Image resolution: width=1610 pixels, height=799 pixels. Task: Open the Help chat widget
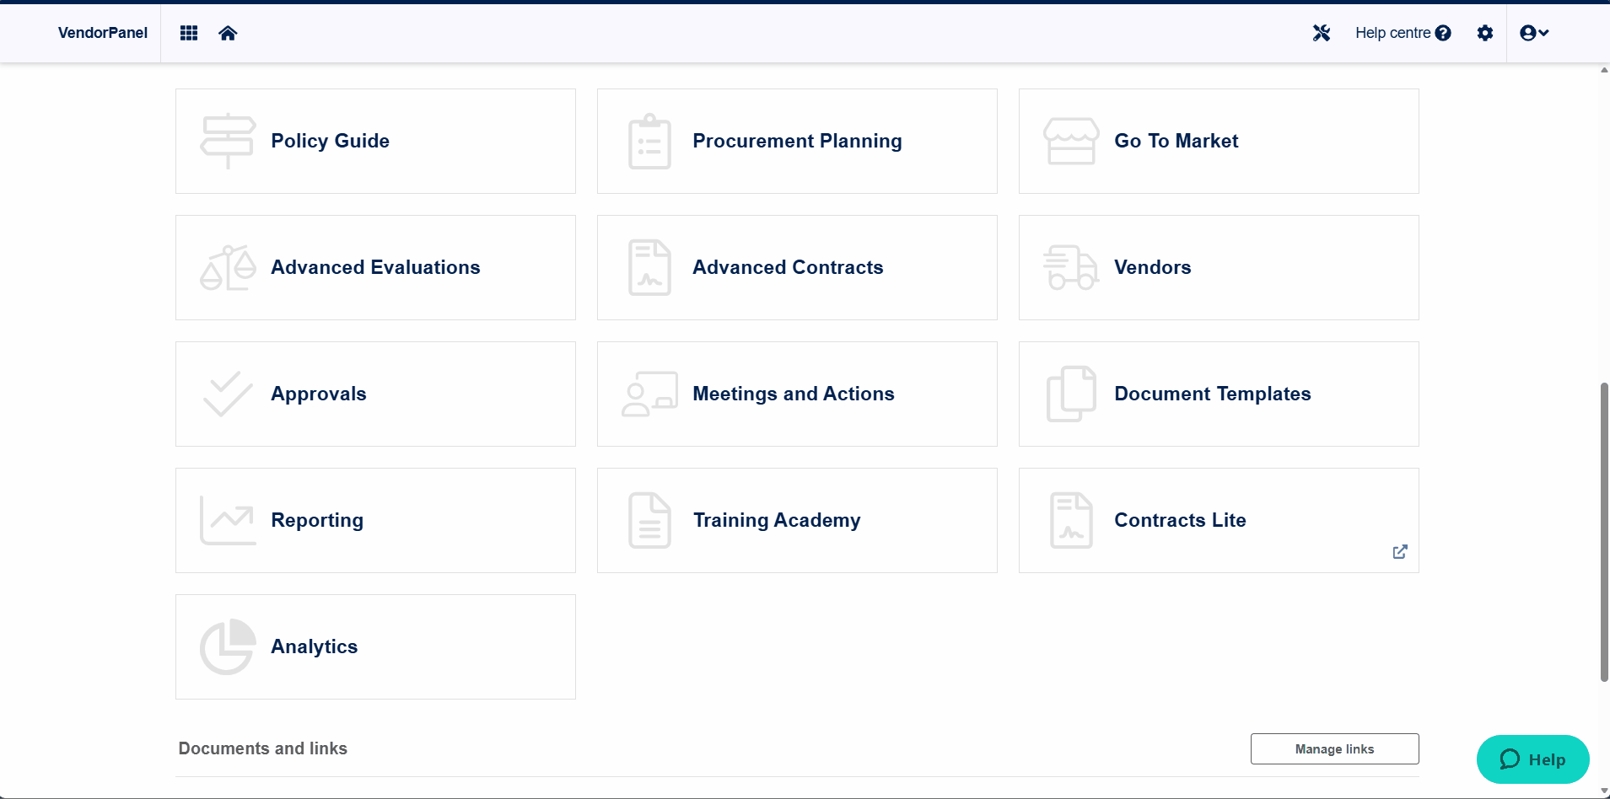point(1532,759)
